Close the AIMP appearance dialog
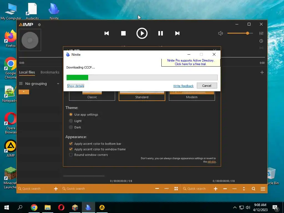 pyautogui.click(x=215, y=50)
